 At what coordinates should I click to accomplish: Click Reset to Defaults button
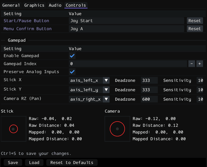pos(72,163)
